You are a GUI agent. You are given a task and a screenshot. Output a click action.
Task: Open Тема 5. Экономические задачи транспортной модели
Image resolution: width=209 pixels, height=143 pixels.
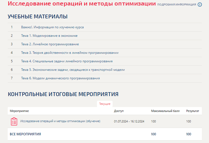pos(73,70)
